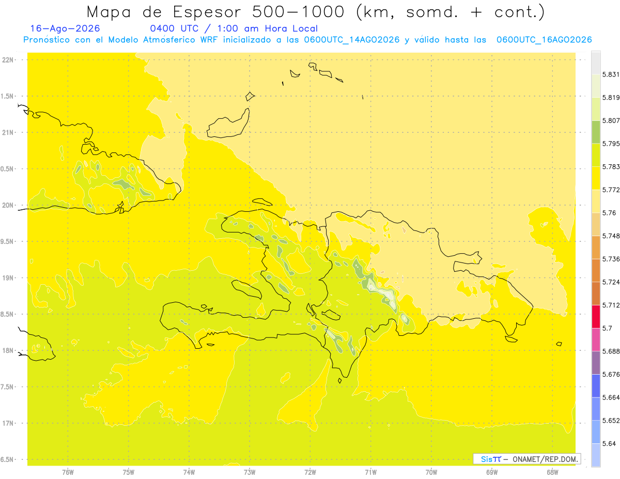Click the legend value 5.724

pyautogui.click(x=611, y=282)
